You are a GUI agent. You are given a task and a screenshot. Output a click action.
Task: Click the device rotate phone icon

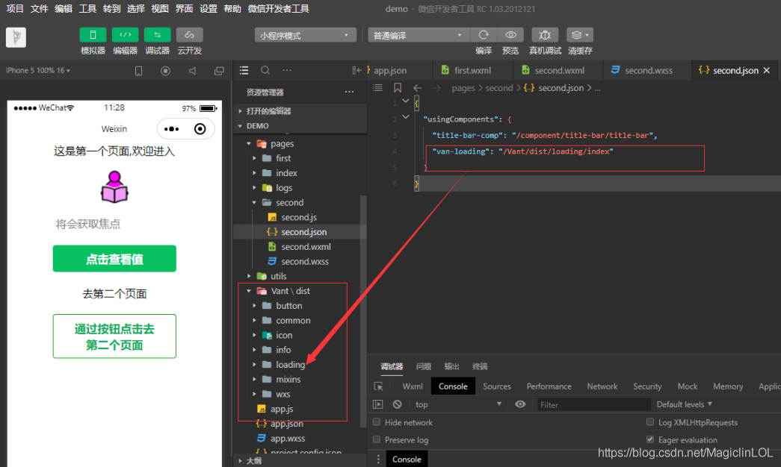coord(138,71)
